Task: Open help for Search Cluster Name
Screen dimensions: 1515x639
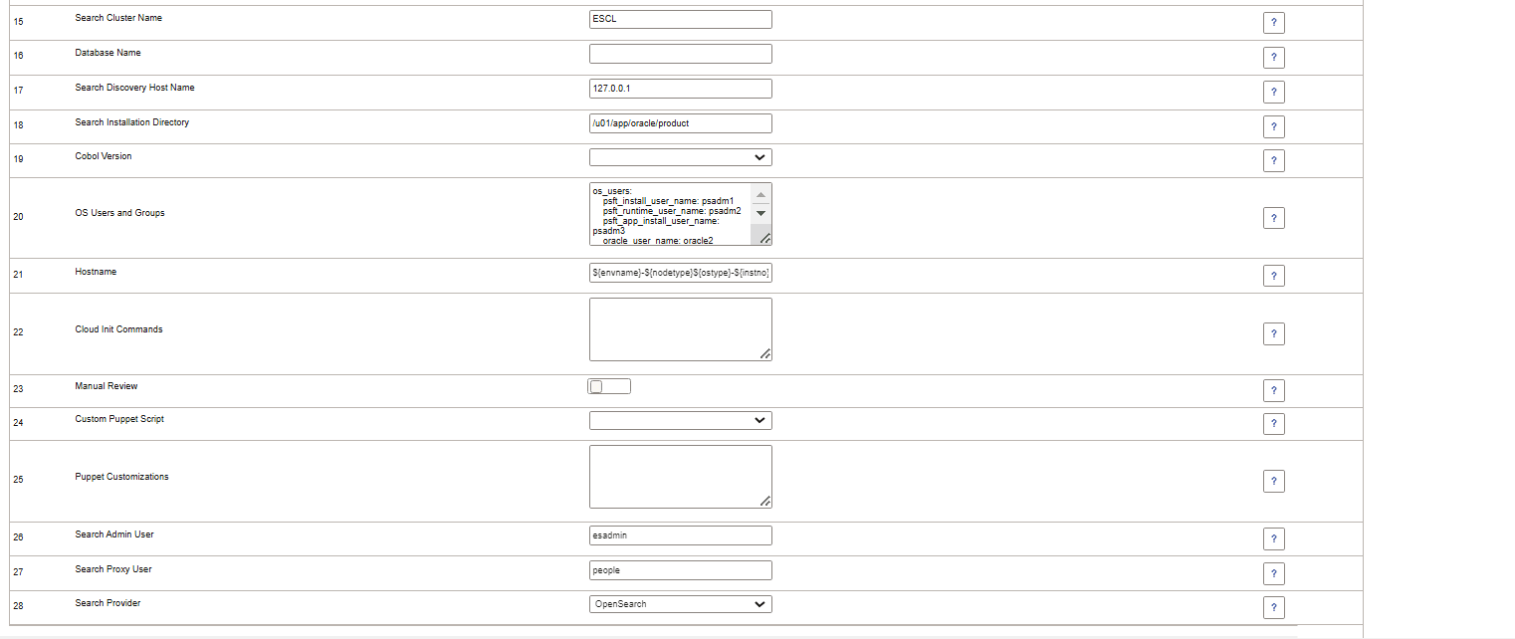Action: [x=1273, y=22]
